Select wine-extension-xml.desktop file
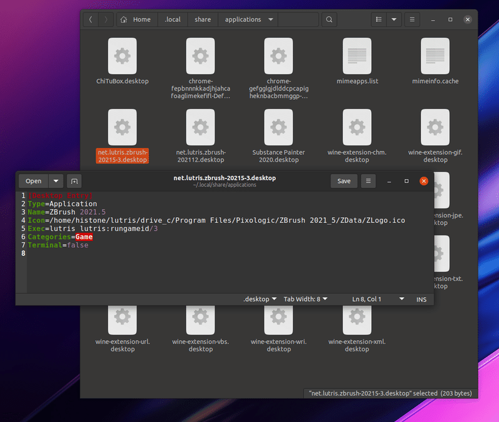499x422 pixels. pos(357,329)
